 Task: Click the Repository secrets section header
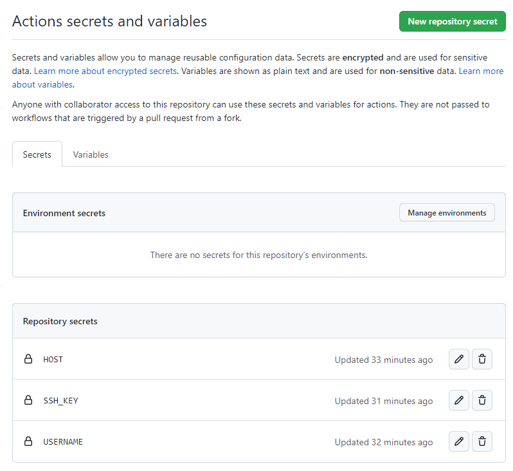click(60, 321)
